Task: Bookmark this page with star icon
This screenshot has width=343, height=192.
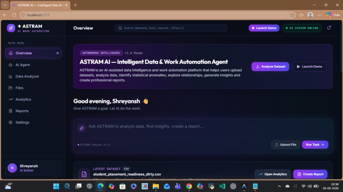Action: click(x=292, y=15)
